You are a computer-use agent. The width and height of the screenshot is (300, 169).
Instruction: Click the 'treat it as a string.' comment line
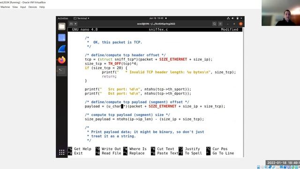click(x=111, y=136)
